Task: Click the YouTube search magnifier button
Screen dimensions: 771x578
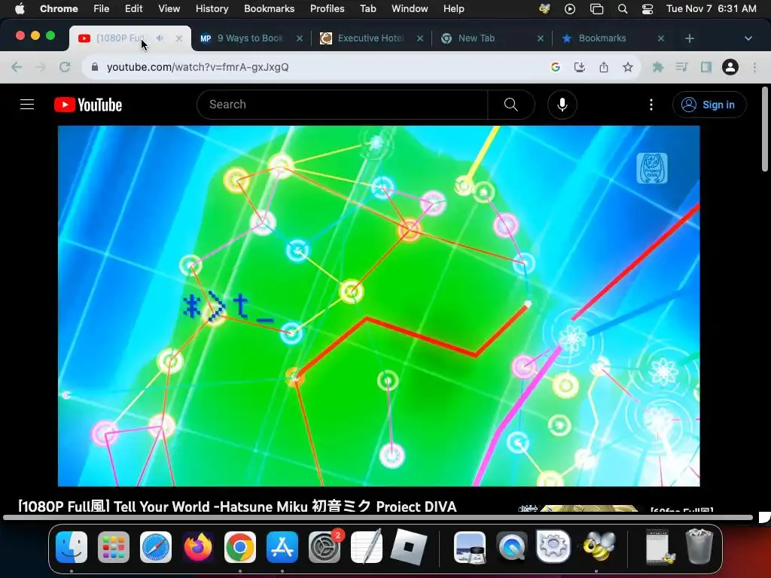Action: pos(511,104)
